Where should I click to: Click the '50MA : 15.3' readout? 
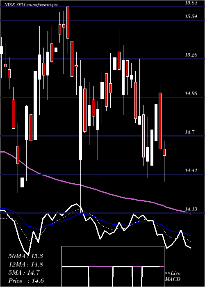(x=25, y=256)
